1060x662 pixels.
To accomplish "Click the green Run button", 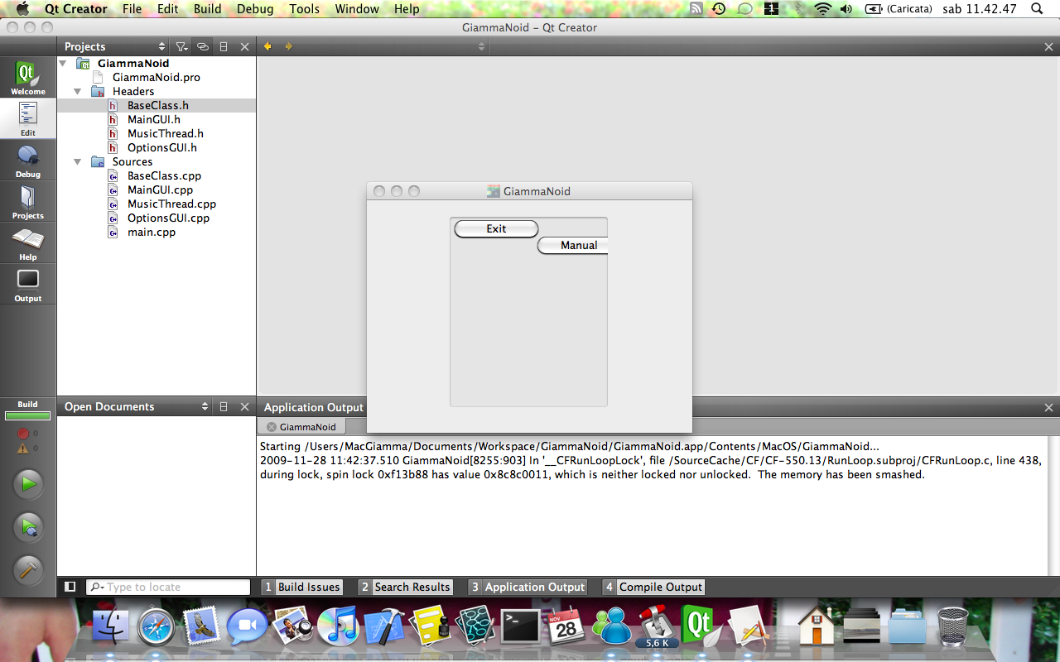I will coord(28,484).
